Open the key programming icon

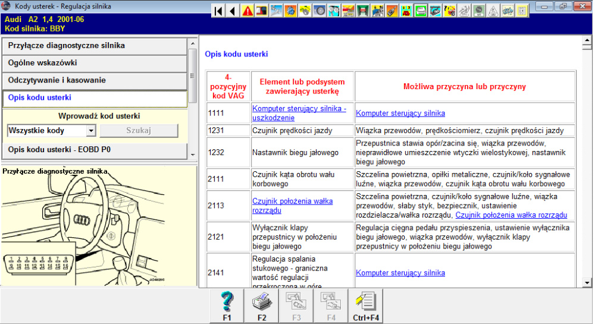[392, 11]
